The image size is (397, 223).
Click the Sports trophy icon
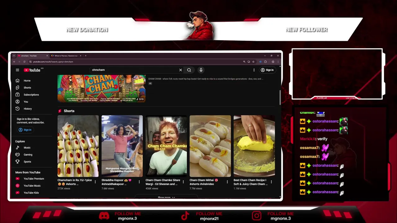point(17,162)
